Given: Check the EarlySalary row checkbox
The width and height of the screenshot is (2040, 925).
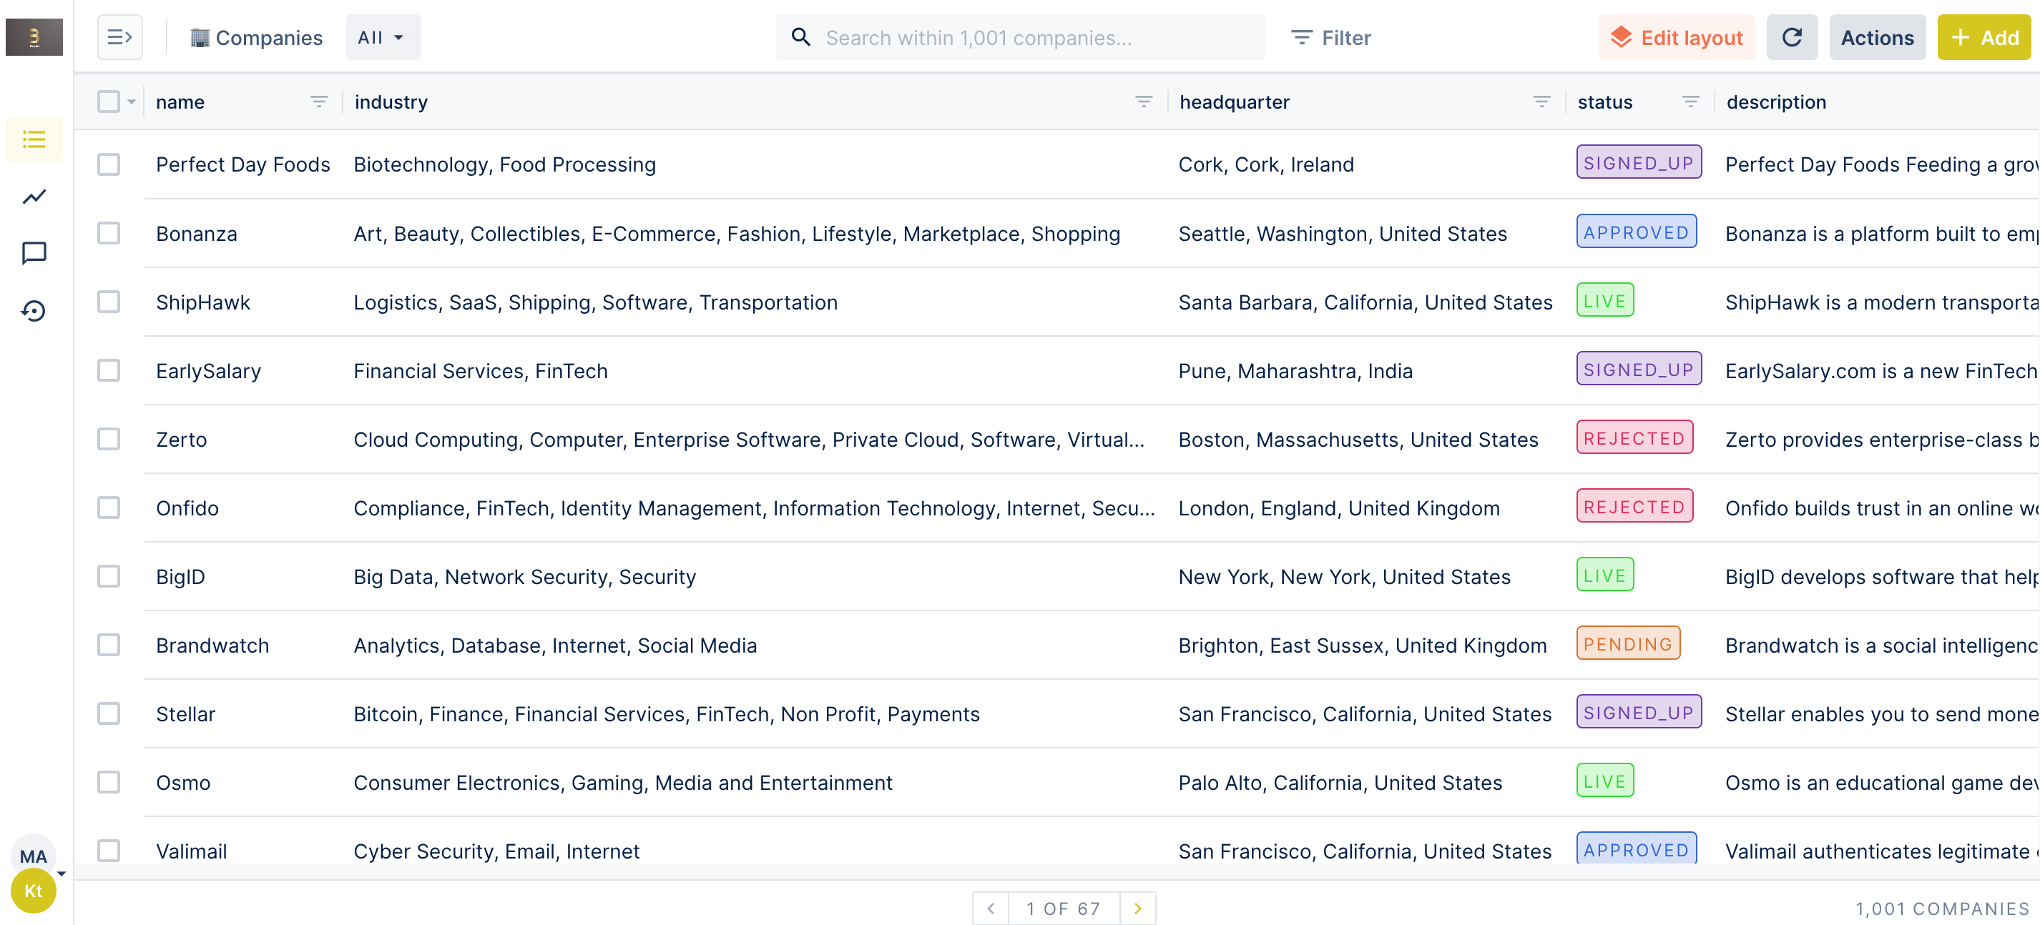Looking at the screenshot, I should (109, 370).
